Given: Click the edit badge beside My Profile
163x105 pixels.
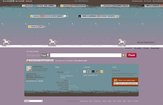Looking at the screenshot, I should 11,1.
